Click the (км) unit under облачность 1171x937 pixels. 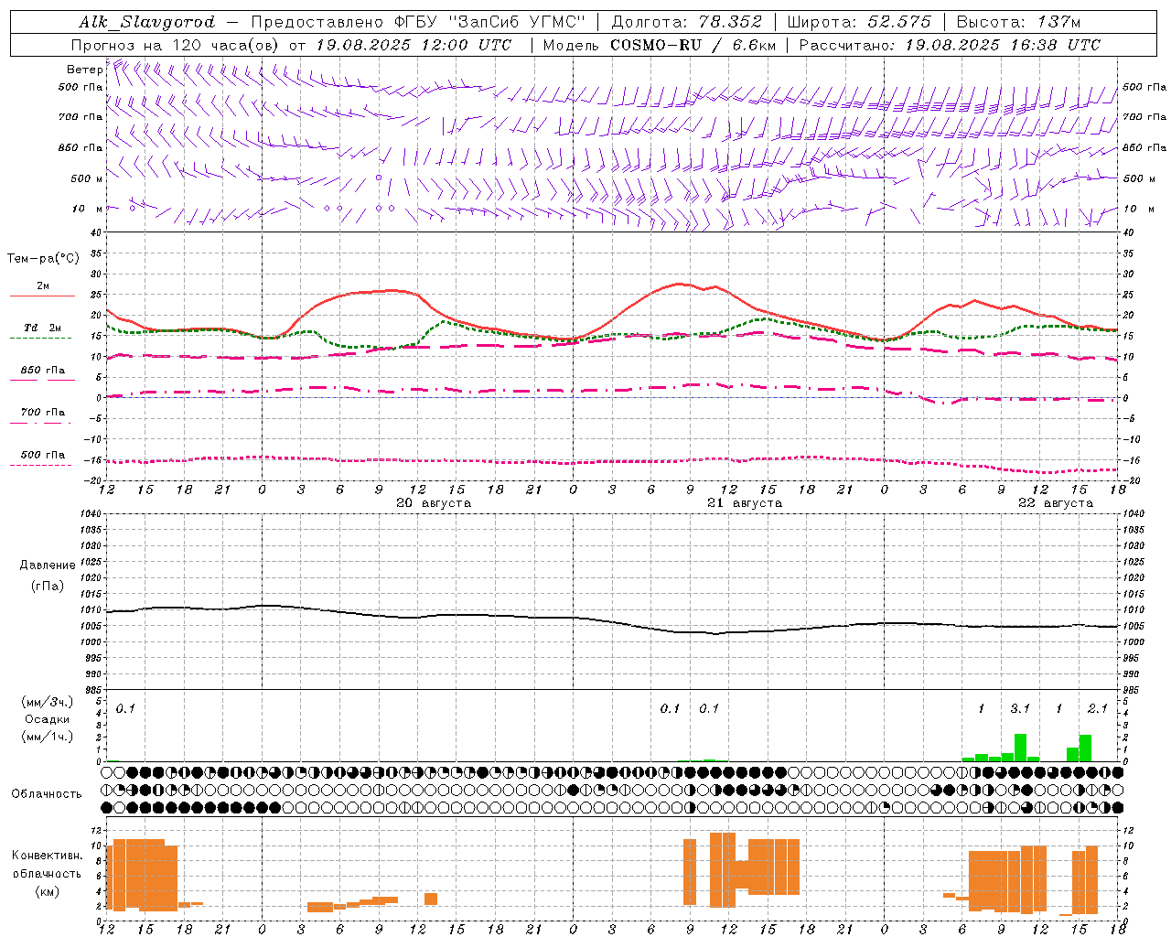coord(47,890)
